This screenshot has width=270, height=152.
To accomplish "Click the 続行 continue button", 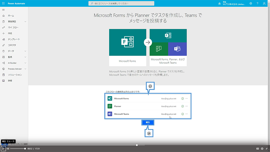I will click(148, 122).
